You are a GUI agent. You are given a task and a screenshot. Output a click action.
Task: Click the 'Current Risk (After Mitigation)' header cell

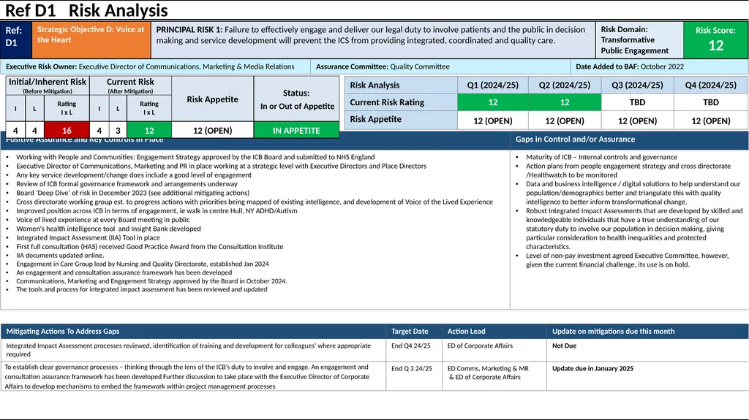(x=130, y=85)
